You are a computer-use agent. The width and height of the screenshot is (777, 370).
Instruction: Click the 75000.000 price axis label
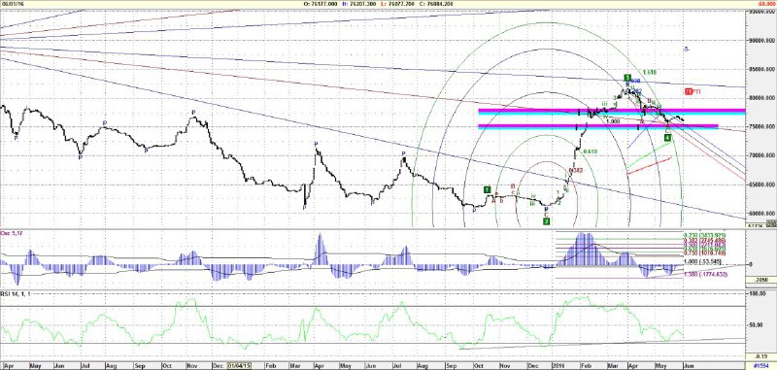click(x=761, y=126)
